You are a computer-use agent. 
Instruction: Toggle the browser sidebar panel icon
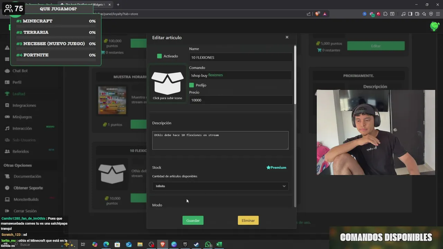coord(410,14)
